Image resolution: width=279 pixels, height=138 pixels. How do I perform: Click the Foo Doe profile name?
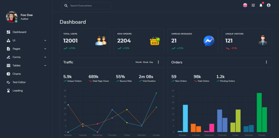27,15
